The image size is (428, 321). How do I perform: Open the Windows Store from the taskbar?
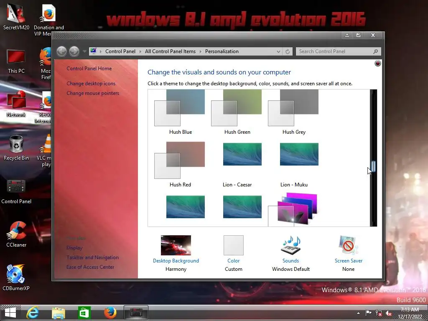(84, 313)
